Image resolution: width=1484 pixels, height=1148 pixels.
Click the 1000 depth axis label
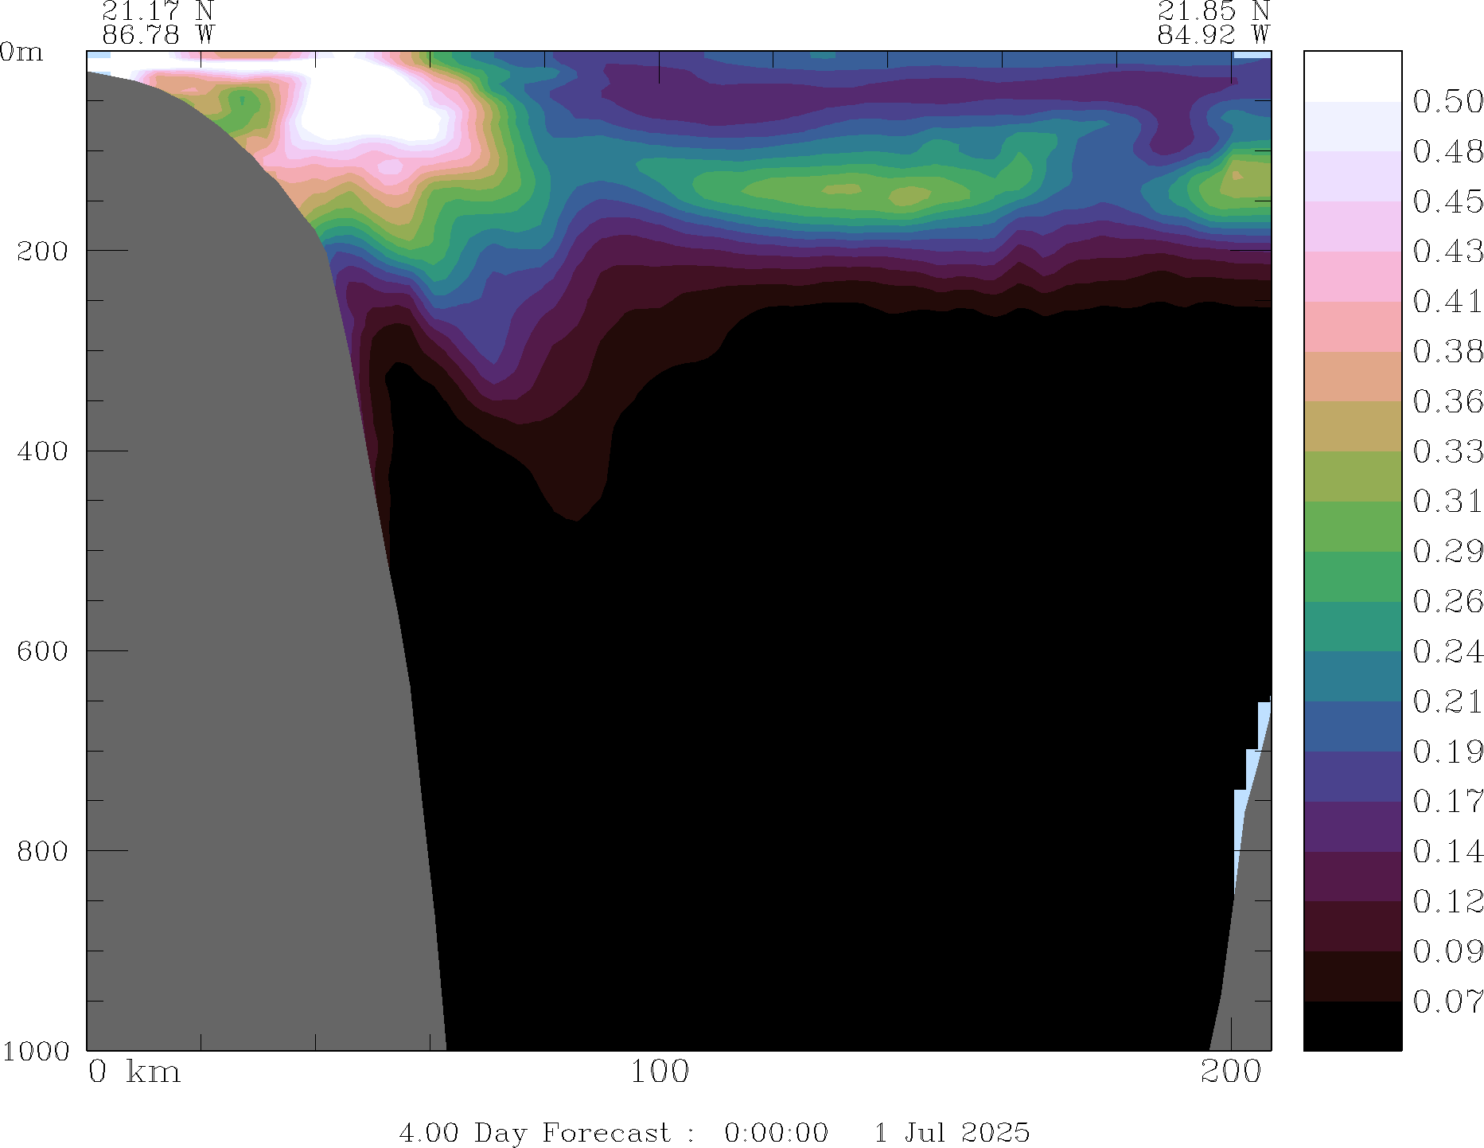[x=36, y=1051]
